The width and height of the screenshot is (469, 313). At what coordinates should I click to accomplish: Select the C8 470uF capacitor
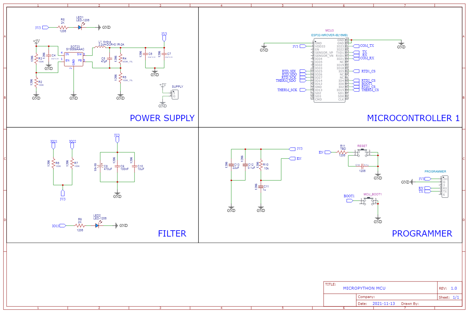tap(100, 166)
